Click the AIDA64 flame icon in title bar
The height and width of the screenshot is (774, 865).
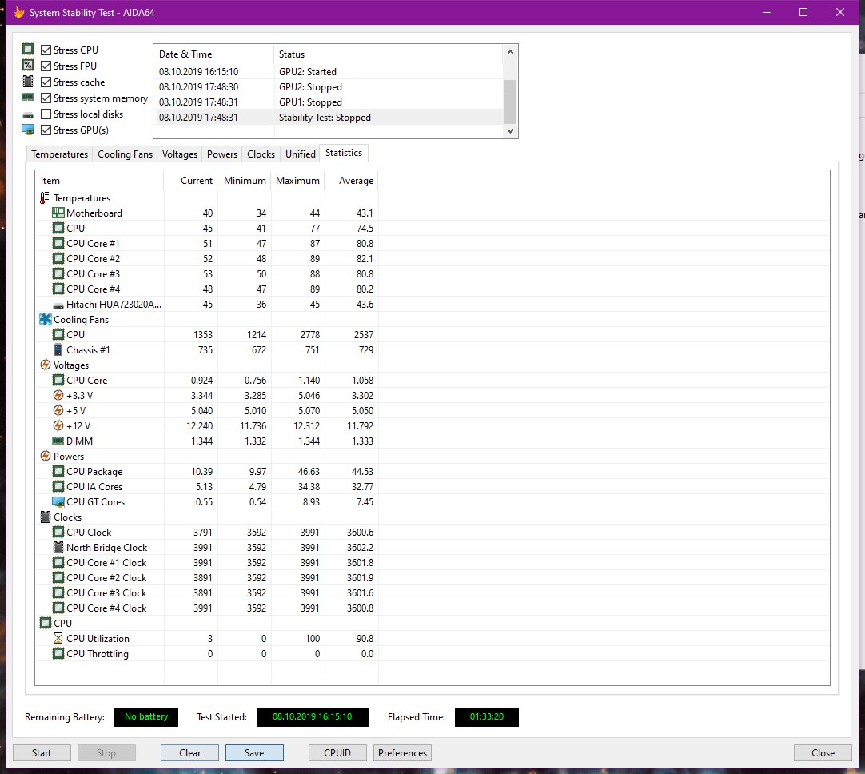tap(19, 12)
